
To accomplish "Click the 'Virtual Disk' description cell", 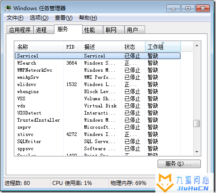I will (x=100, y=106).
